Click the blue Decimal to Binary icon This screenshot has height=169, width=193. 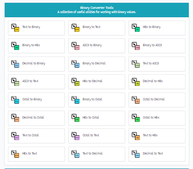pyautogui.click(x=15, y=64)
